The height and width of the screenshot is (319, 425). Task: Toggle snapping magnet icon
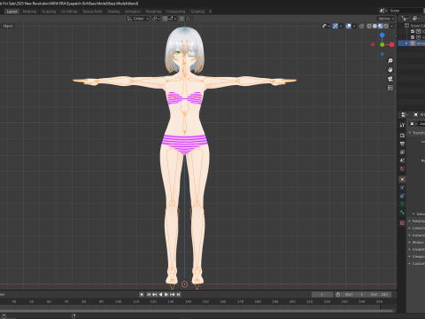165,19
